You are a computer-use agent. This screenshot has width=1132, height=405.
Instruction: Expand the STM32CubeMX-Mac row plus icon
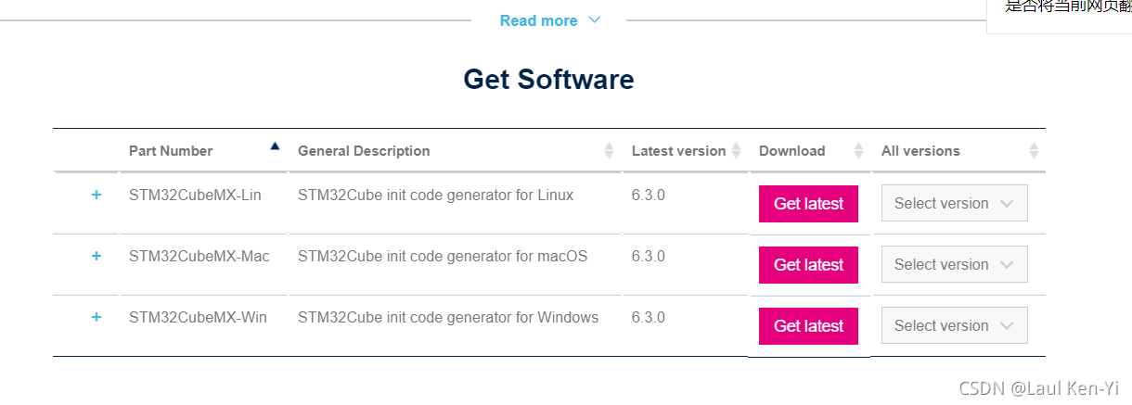(96, 256)
